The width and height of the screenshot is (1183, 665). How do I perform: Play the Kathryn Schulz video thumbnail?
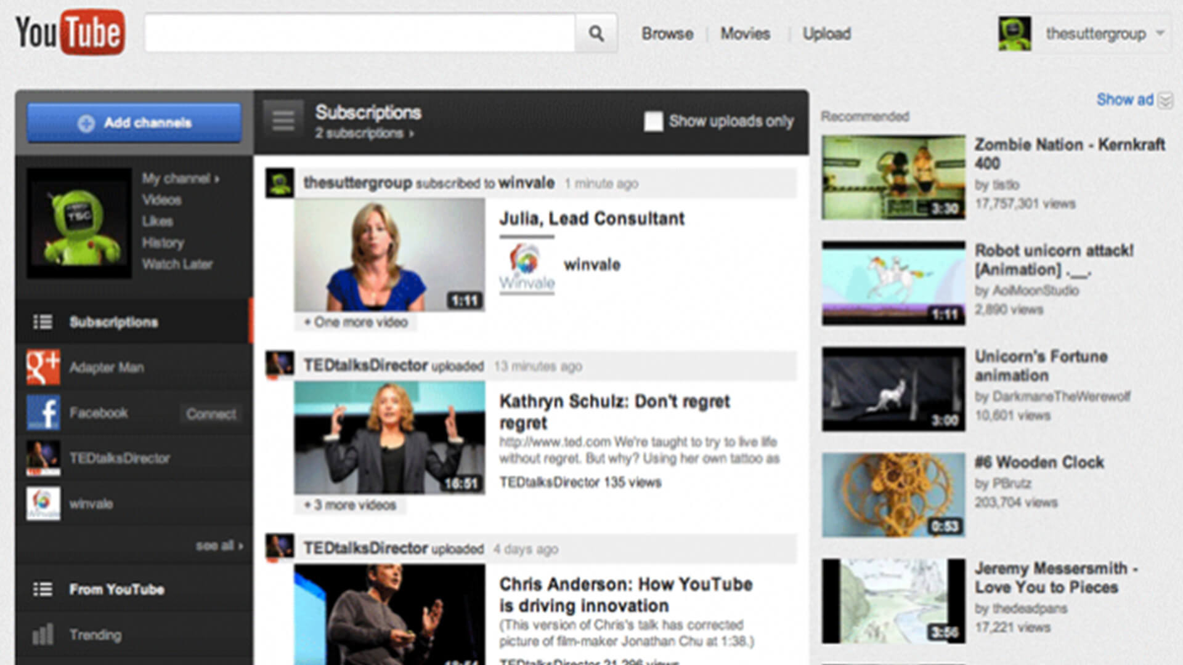[389, 437]
